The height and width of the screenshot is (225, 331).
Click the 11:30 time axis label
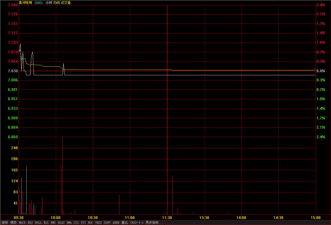click(167, 218)
